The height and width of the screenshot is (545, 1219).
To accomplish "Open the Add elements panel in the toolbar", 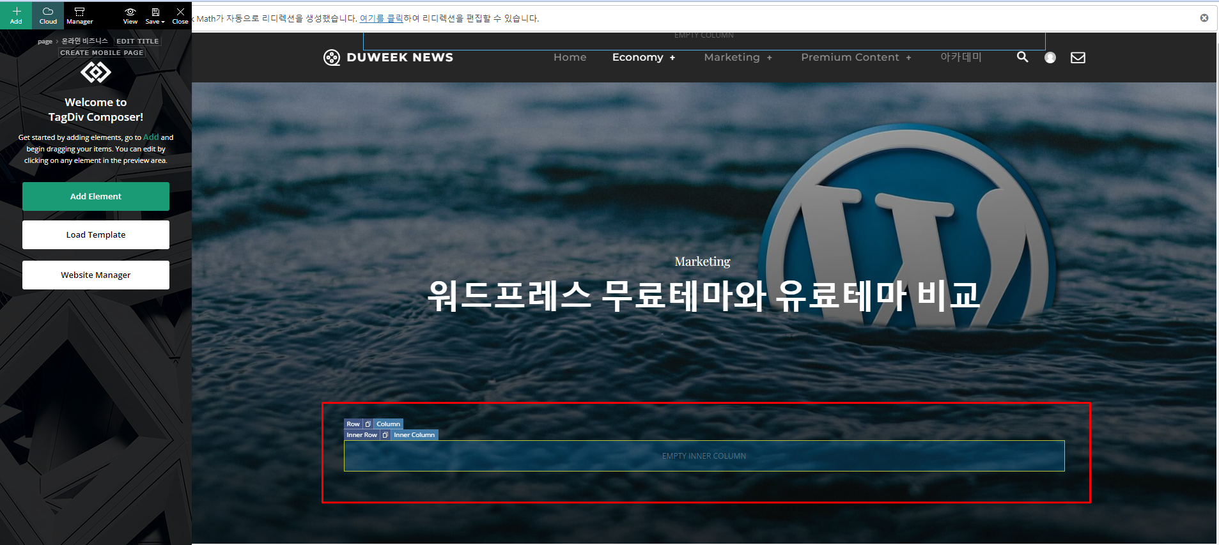I will coord(16,15).
